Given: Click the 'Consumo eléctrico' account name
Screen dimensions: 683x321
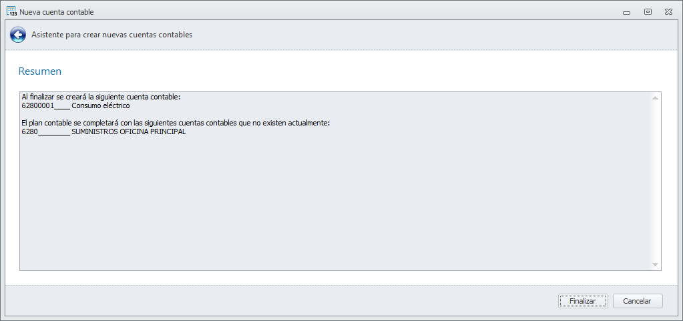Looking at the screenshot, I should point(100,105).
